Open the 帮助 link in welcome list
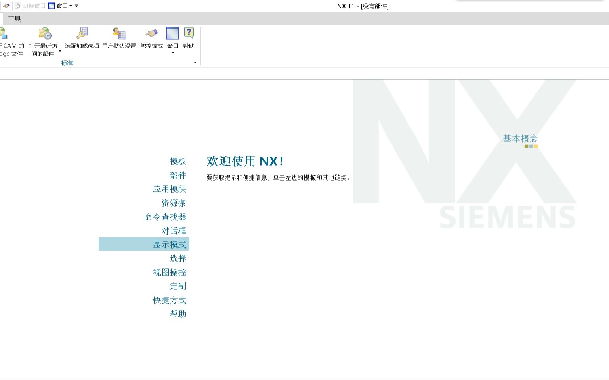 pos(178,314)
